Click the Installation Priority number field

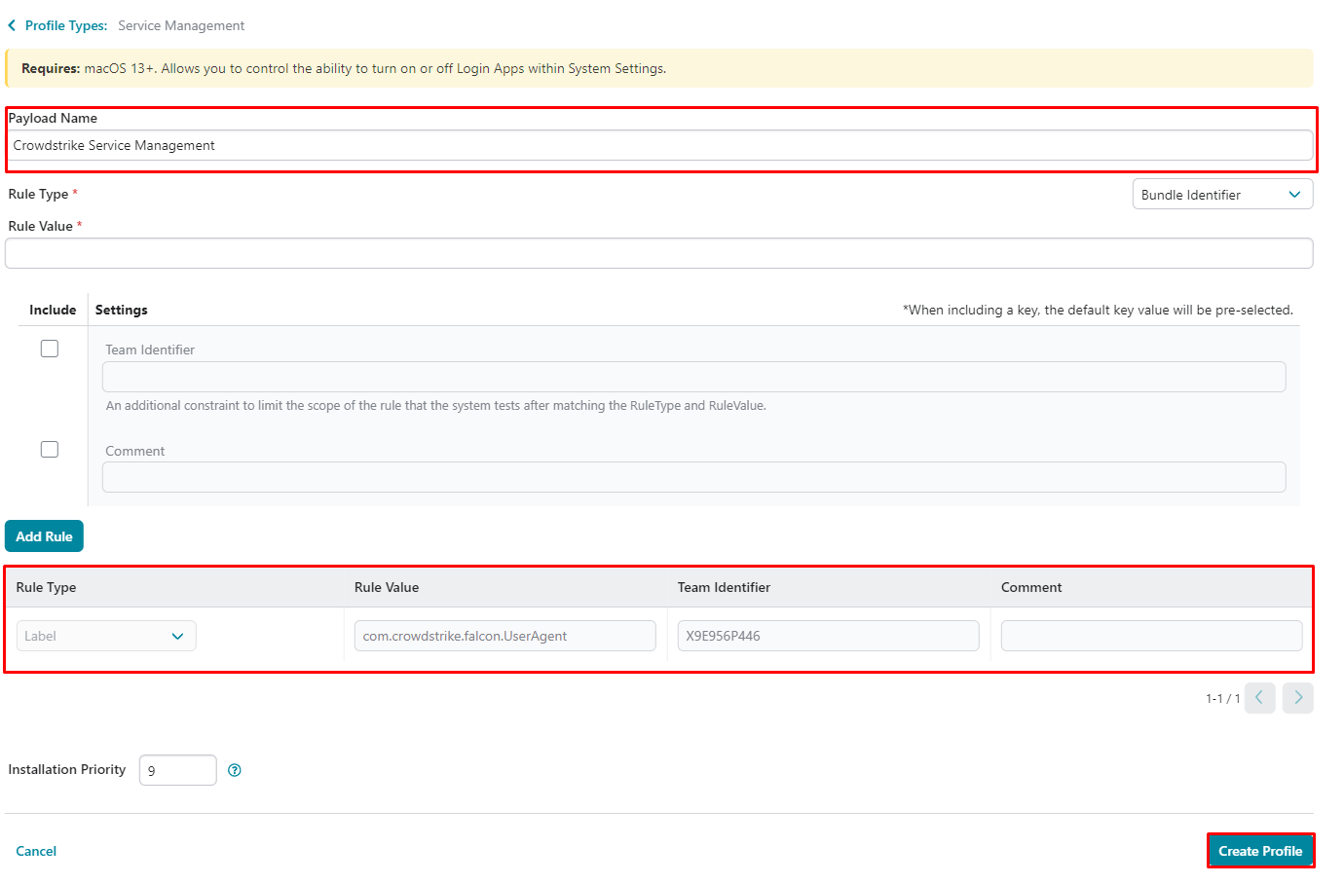(x=178, y=770)
